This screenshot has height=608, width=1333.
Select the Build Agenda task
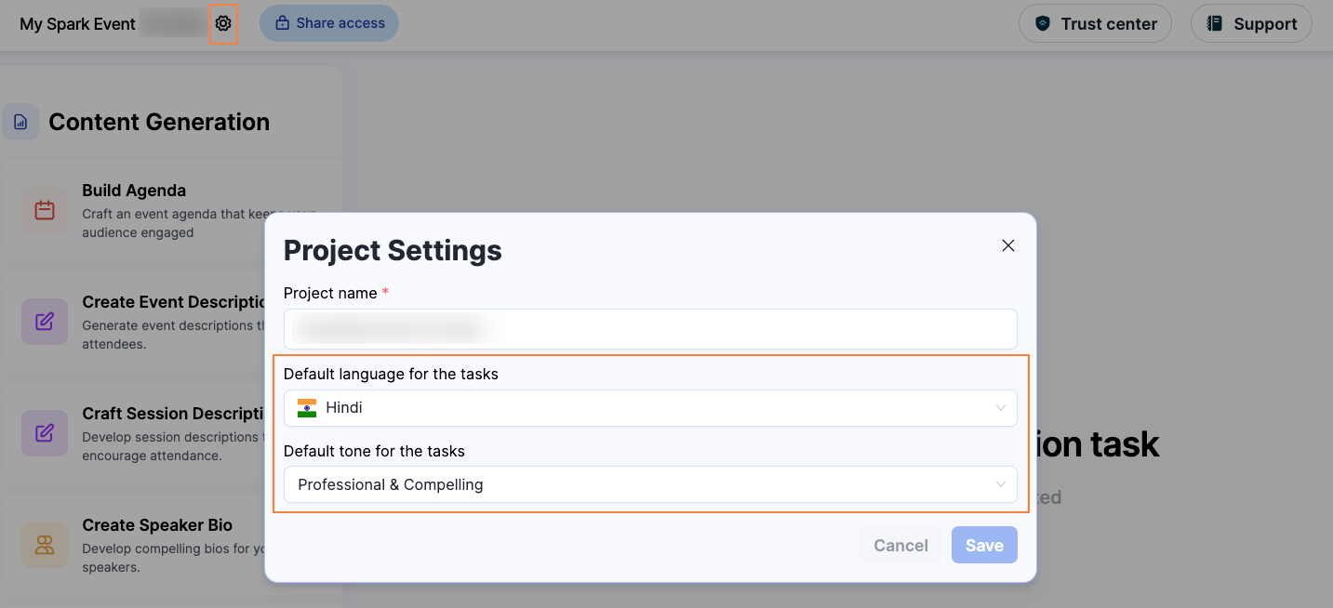pos(134,191)
